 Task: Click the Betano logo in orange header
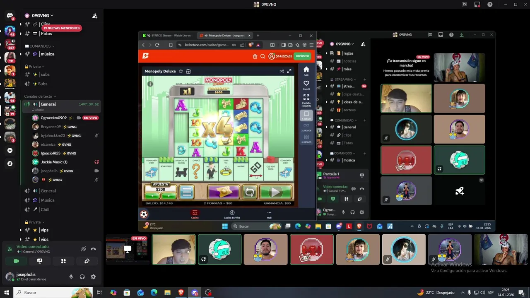point(145,56)
